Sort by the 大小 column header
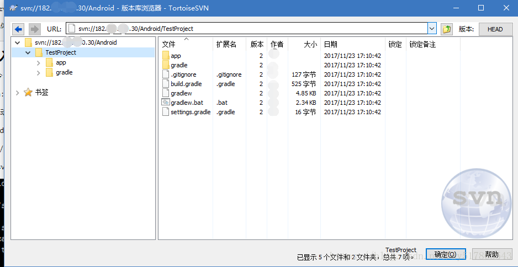This screenshot has width=518, height=267. [x=304, y=44]
